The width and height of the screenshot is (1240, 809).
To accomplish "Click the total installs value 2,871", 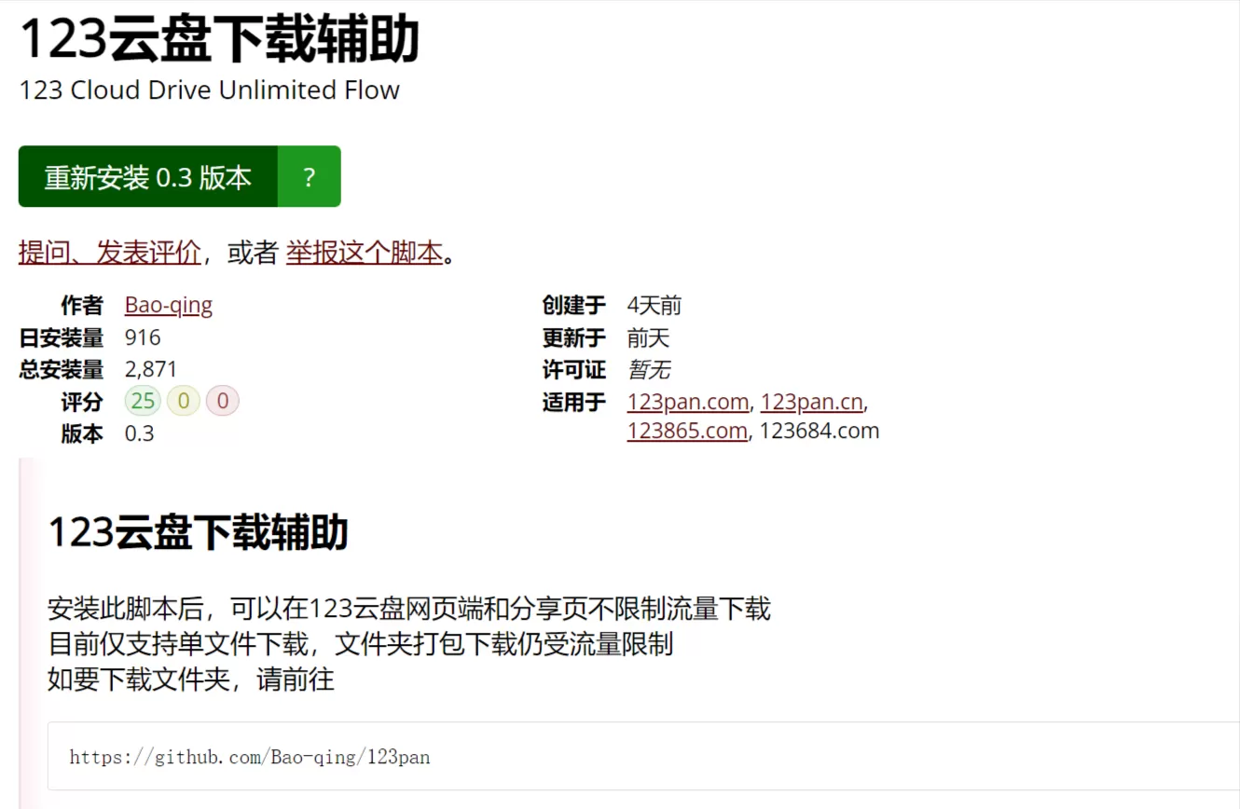I will click(x=151, y=369).
